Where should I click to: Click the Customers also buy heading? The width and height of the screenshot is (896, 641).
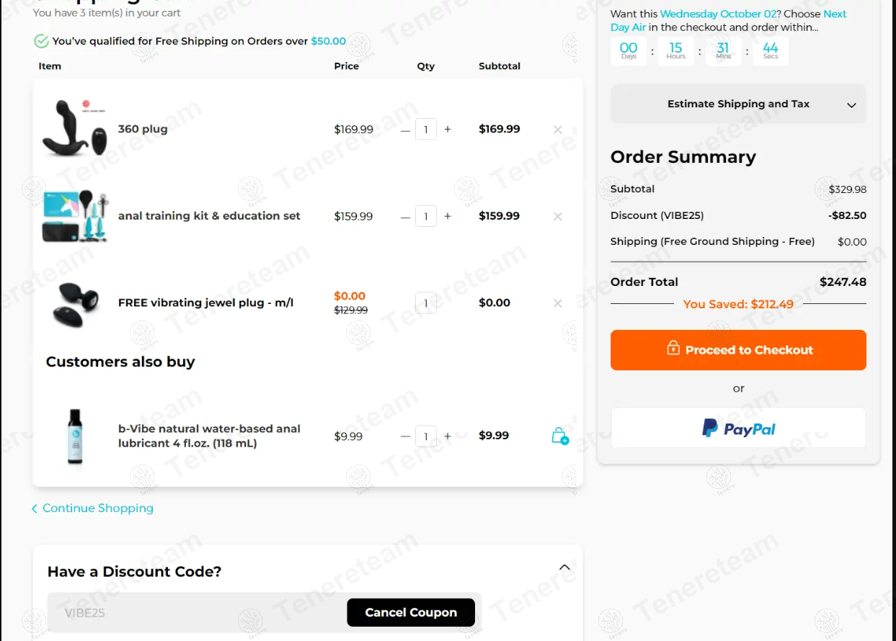pyautogui.click(x=120, y=362)
